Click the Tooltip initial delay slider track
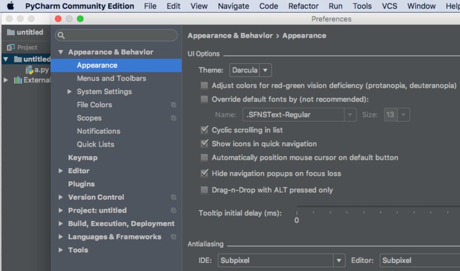Viewport: 460px width, 271px height. pyautogui.click(x=378, y=207)
